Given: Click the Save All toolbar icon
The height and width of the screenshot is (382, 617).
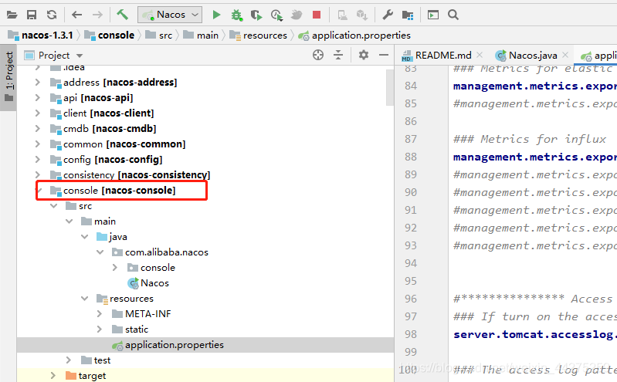Looking at the screenshot, I should point(32,15).
